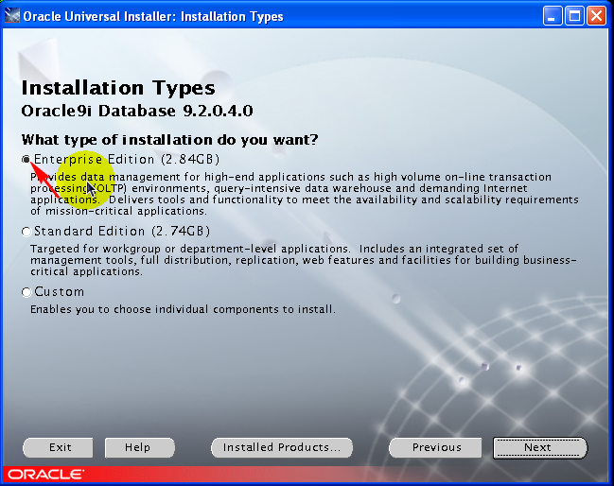This screenshot has height=486, width=614.
Task: Close the Oracle Universal Installer window
Action: (596, 16)
